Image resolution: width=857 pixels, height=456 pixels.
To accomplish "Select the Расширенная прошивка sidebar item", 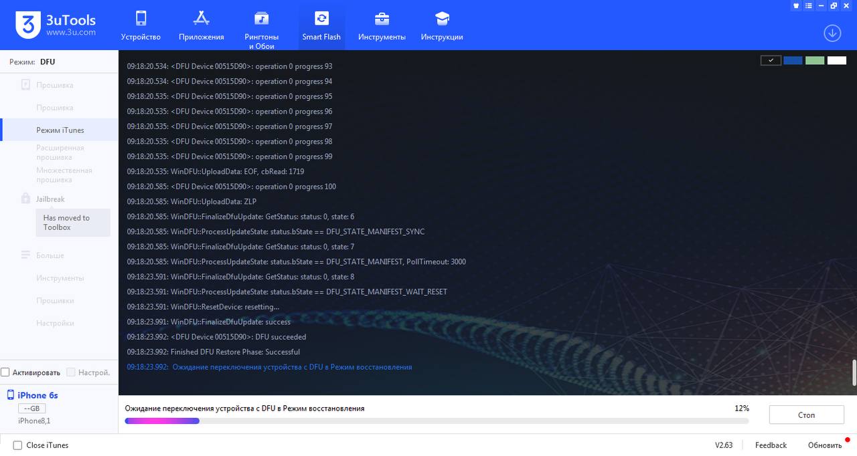I will 60,152.
